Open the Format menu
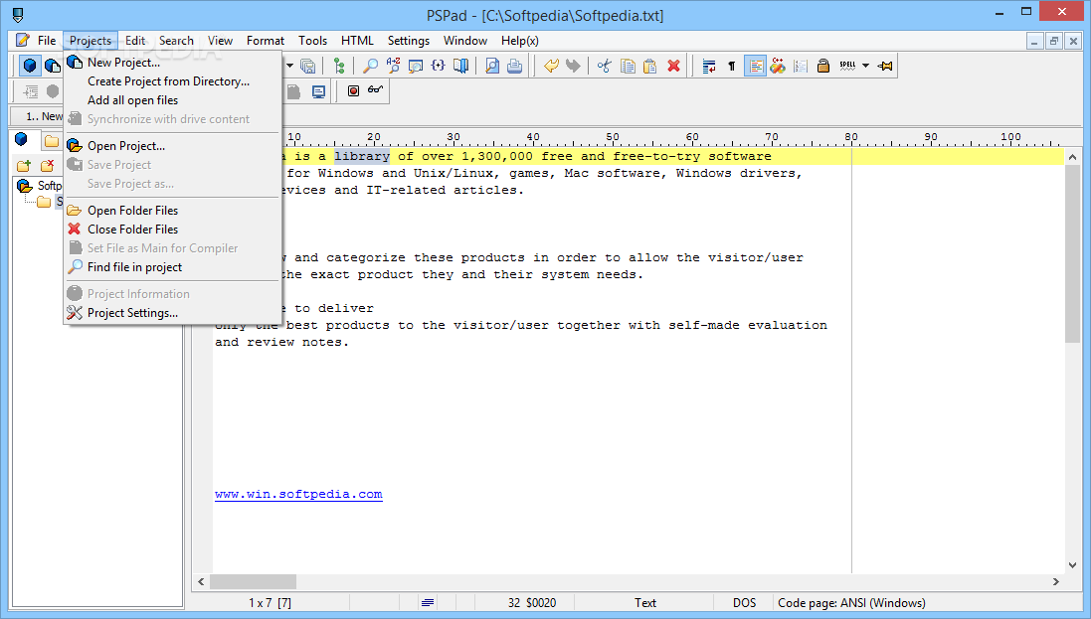Image resolution: width=1091 pixels, height=619 pixels. [266, 41]
